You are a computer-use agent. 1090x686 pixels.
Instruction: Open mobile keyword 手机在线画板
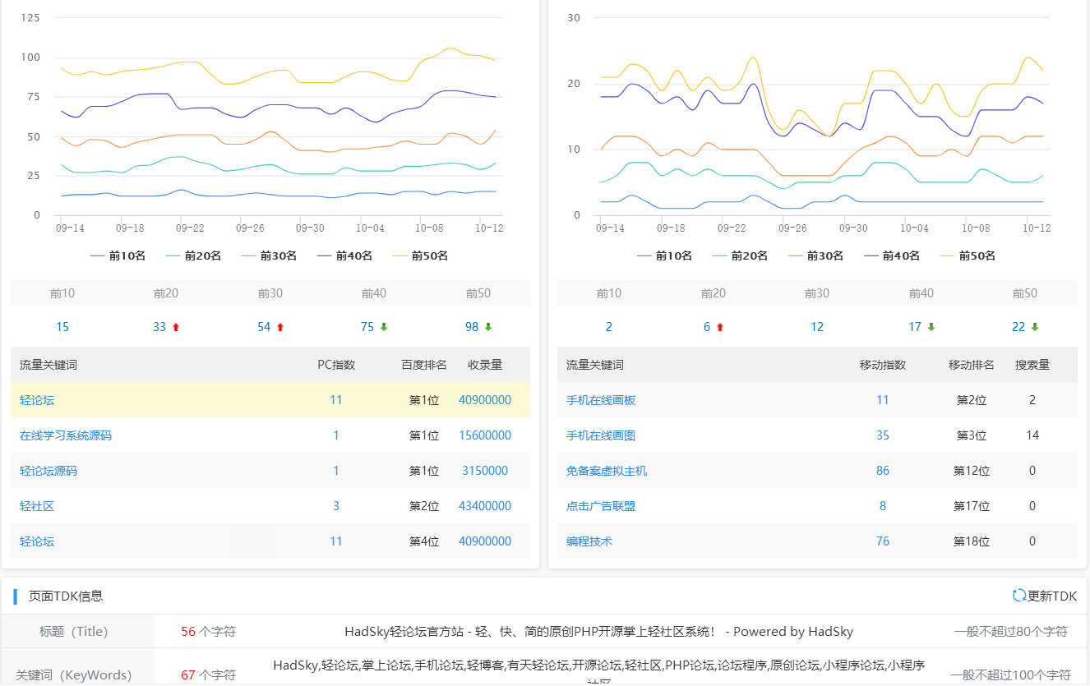click(601, 400)
